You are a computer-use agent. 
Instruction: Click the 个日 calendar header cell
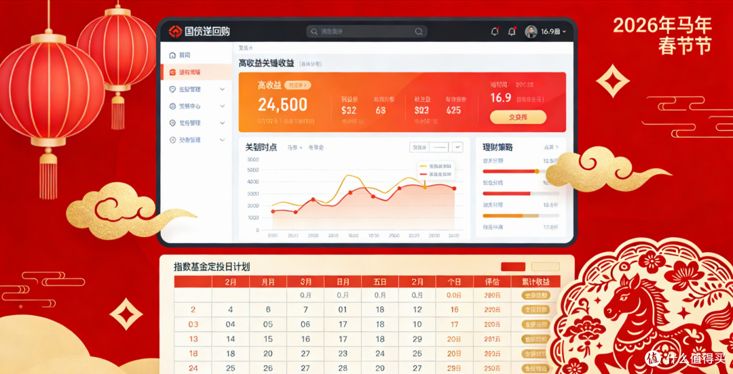tap(454, 282)
